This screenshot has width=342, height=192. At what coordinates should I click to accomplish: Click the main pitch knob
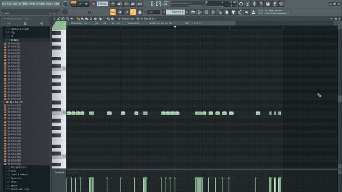point(65,12)
